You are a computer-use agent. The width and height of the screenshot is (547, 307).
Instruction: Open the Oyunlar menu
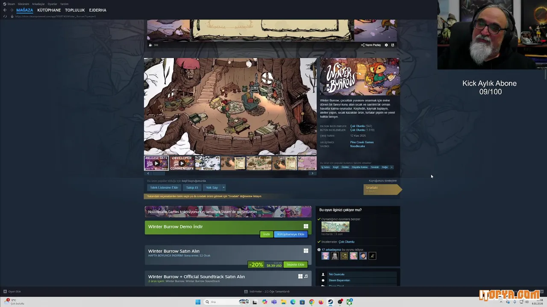53,4
